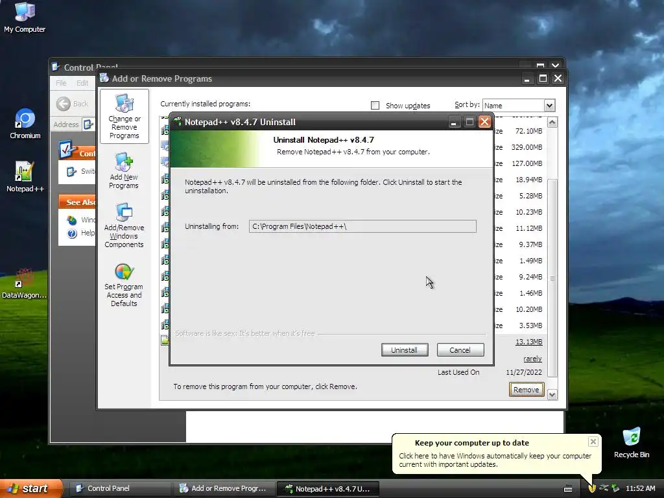Open Notepad++ desktop shortcut
This screenshot has height=498, width=664.
(25, 177)
